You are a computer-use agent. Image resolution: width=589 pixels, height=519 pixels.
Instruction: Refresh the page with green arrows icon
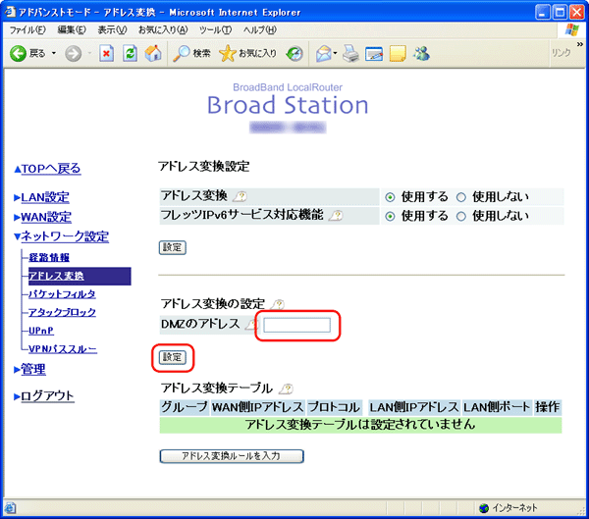pyautogui.click(x=130, y=53)
